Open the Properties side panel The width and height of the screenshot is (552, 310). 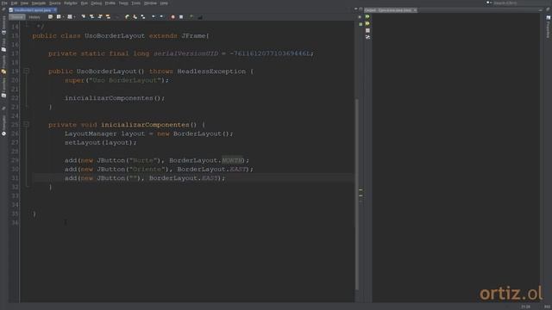549,28
